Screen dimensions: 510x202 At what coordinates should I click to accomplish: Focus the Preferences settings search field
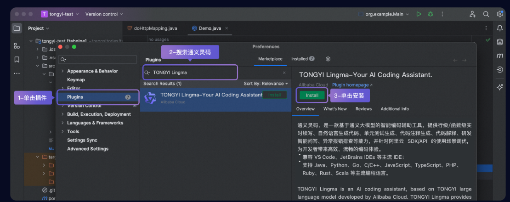tap(97, 60)
